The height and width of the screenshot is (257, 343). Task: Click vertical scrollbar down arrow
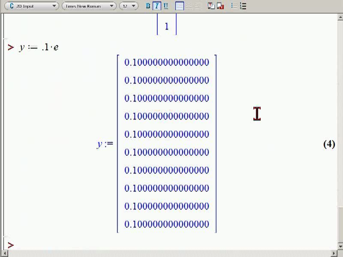[x=340, y=247]
